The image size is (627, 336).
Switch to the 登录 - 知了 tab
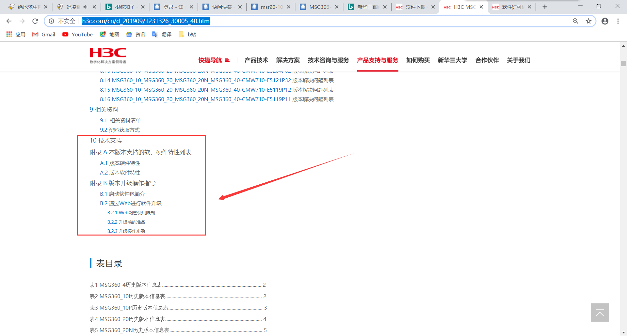coord(173,7)
